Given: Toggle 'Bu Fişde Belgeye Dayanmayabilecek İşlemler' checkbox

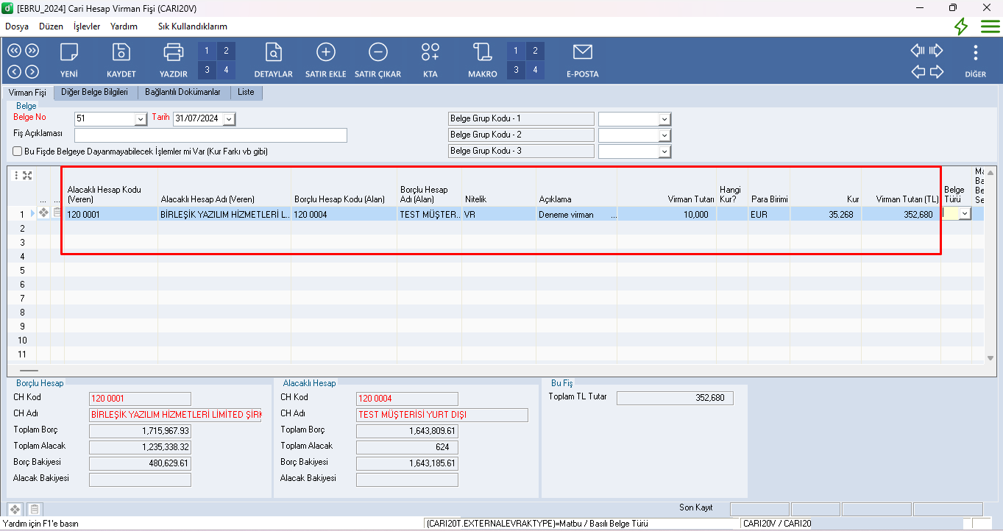Looking at the screenshot, I should coord(18,152).
